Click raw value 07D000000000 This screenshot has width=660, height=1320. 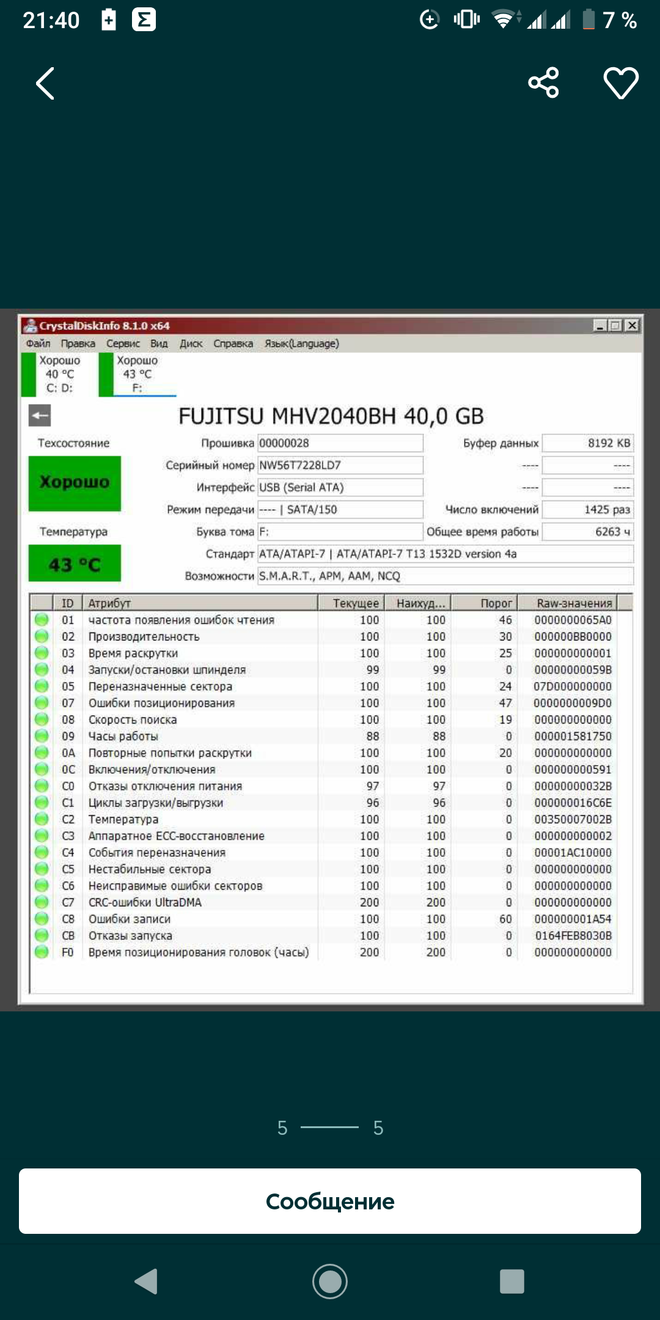[x=573, y=686]
